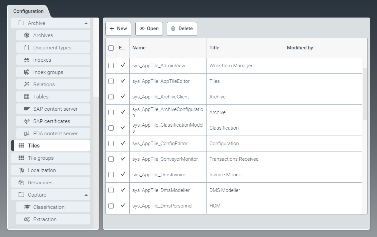Click the Classification graduation cap icon

[x=27, y=207]
